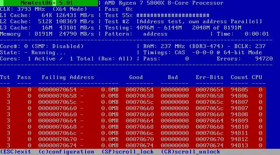
Task: Click failing address 00000070658
Action: [57, 96]
